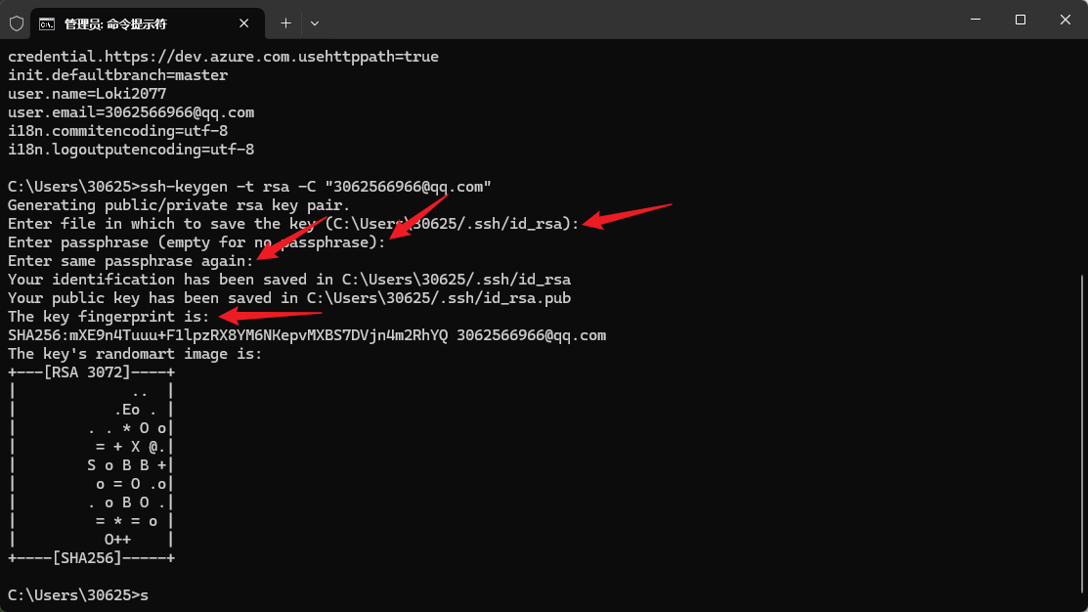1088x612 pixels.
Task: Click the SHA256 key fingerprint line
Action: pos(306,335)
